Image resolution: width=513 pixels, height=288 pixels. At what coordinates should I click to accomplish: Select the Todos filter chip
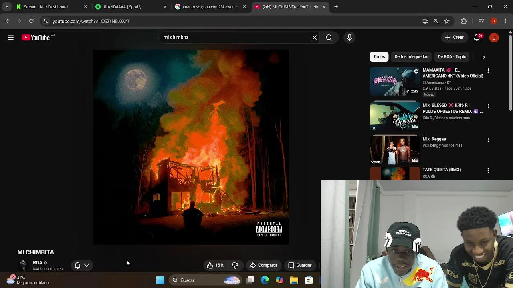point(379,57)
